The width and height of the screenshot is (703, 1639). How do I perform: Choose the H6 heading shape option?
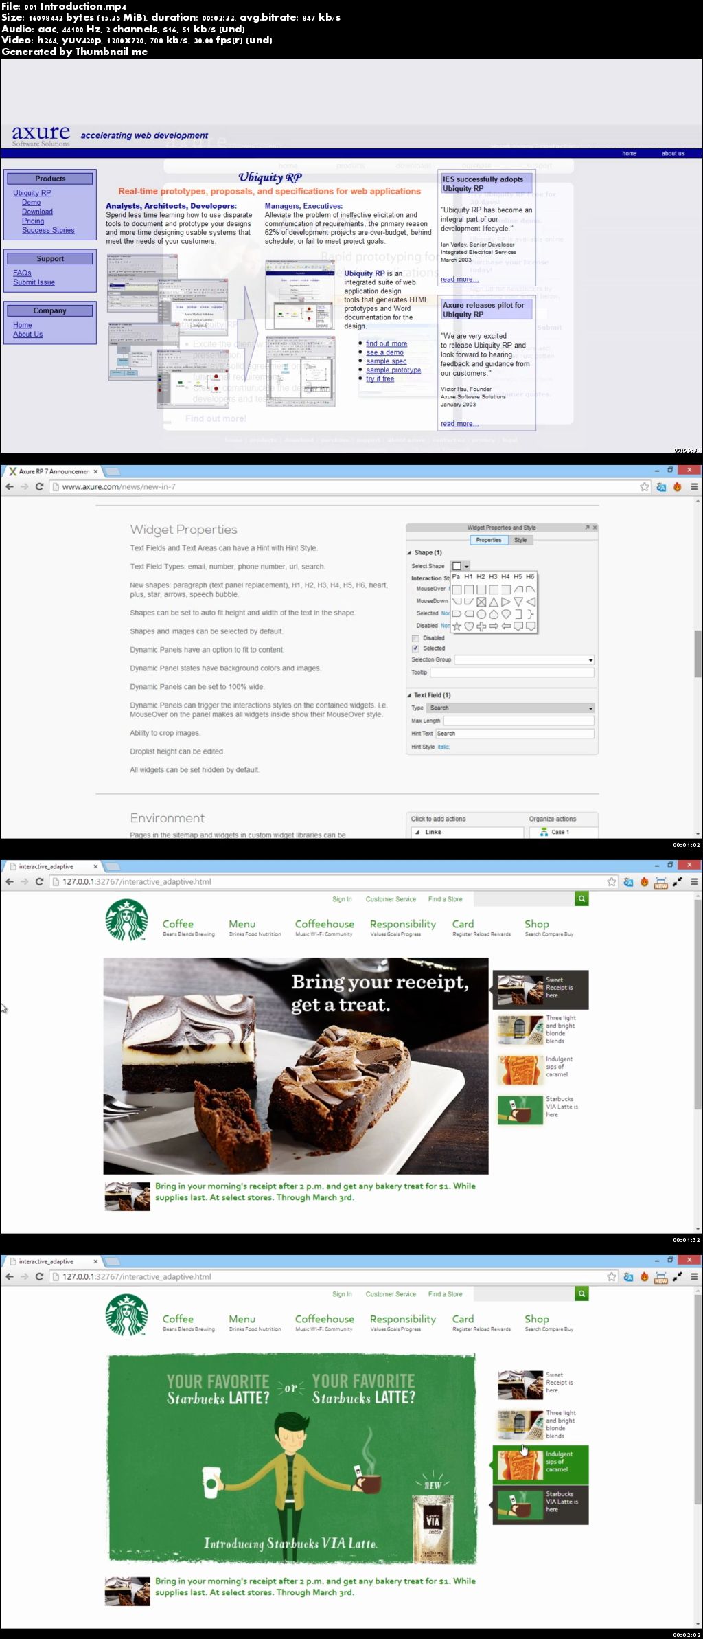[x=530, y=576]
